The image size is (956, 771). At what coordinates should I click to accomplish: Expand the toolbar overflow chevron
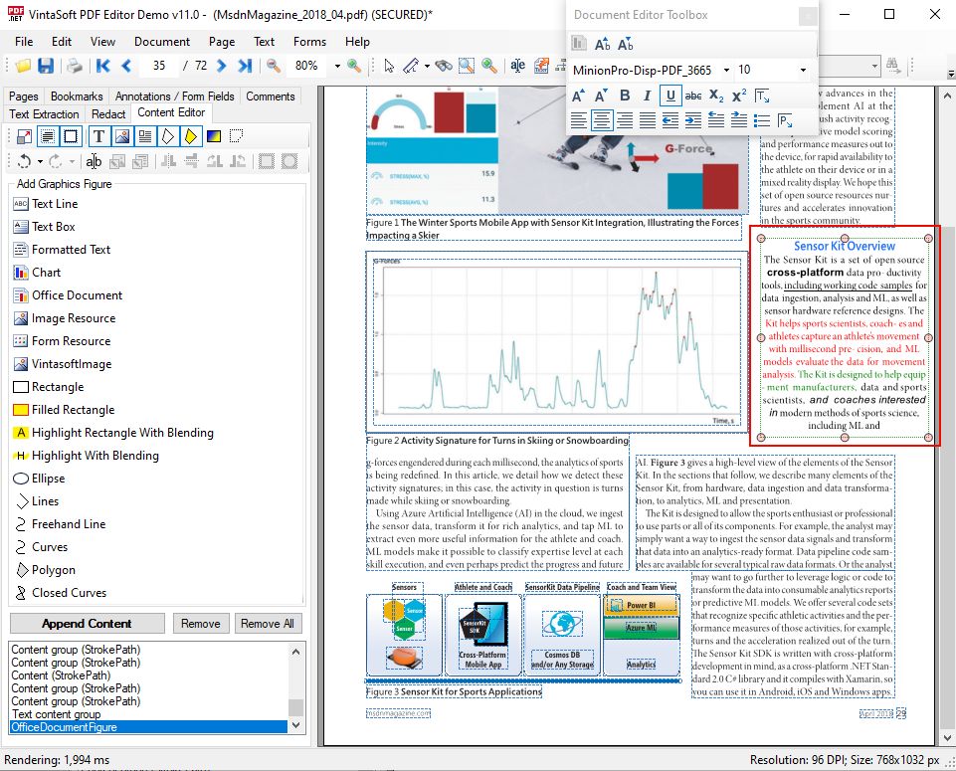tap(950, 74)
